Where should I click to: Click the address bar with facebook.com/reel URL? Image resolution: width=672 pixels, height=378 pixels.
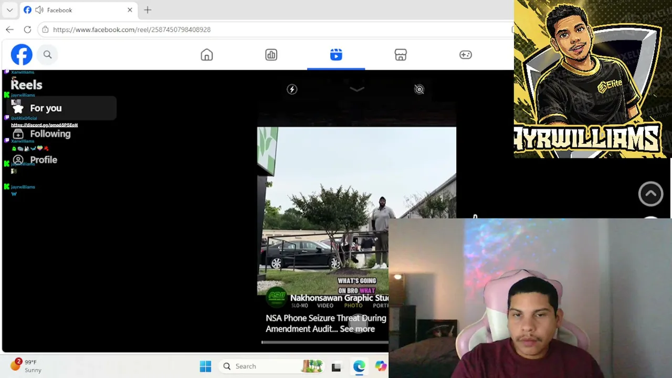point(132,29)
